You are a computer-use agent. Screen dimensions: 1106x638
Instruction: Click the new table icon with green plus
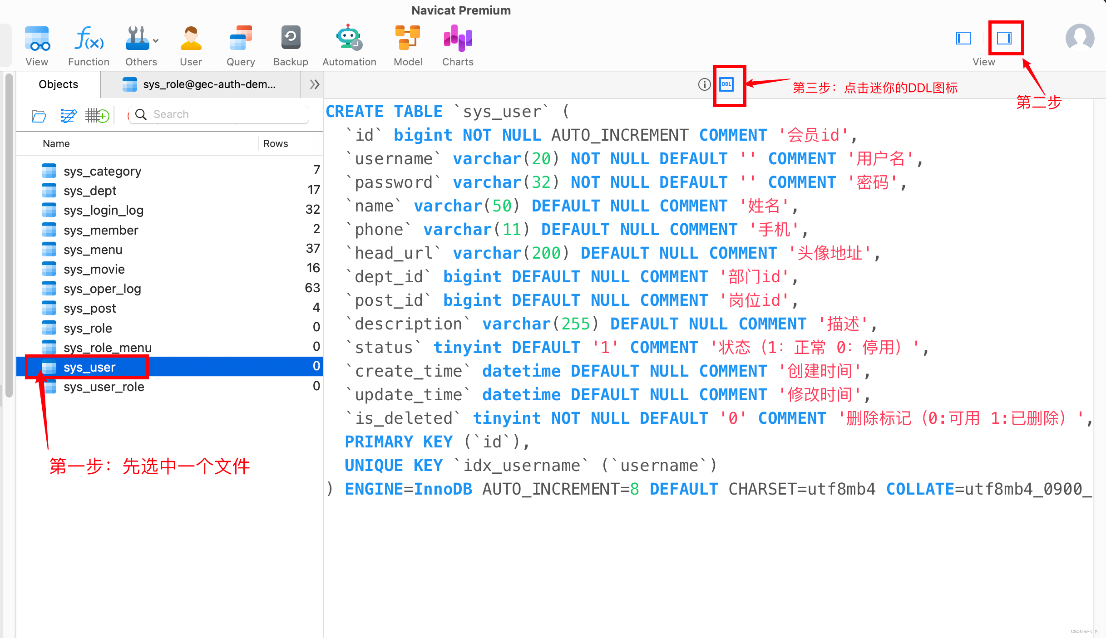click(97, 115)
